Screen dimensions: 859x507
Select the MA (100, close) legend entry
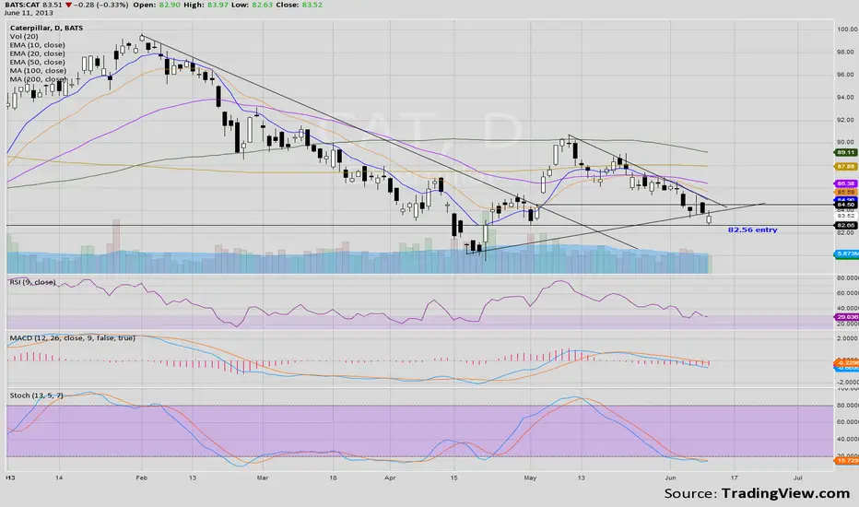tap(38, 70)
